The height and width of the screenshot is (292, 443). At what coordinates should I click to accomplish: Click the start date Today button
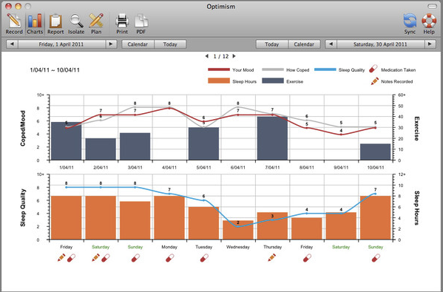tap(170, 44)
